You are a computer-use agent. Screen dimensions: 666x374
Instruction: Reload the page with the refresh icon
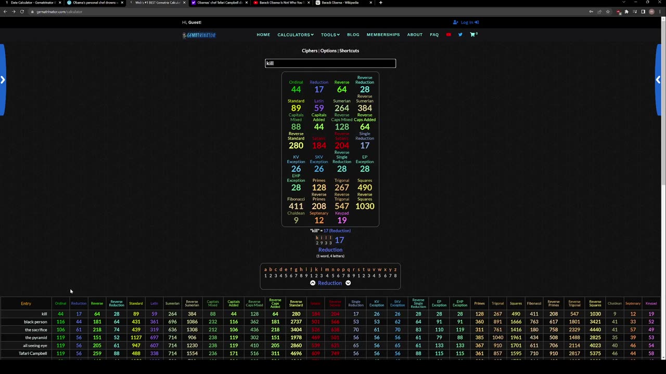coord(22,11)
